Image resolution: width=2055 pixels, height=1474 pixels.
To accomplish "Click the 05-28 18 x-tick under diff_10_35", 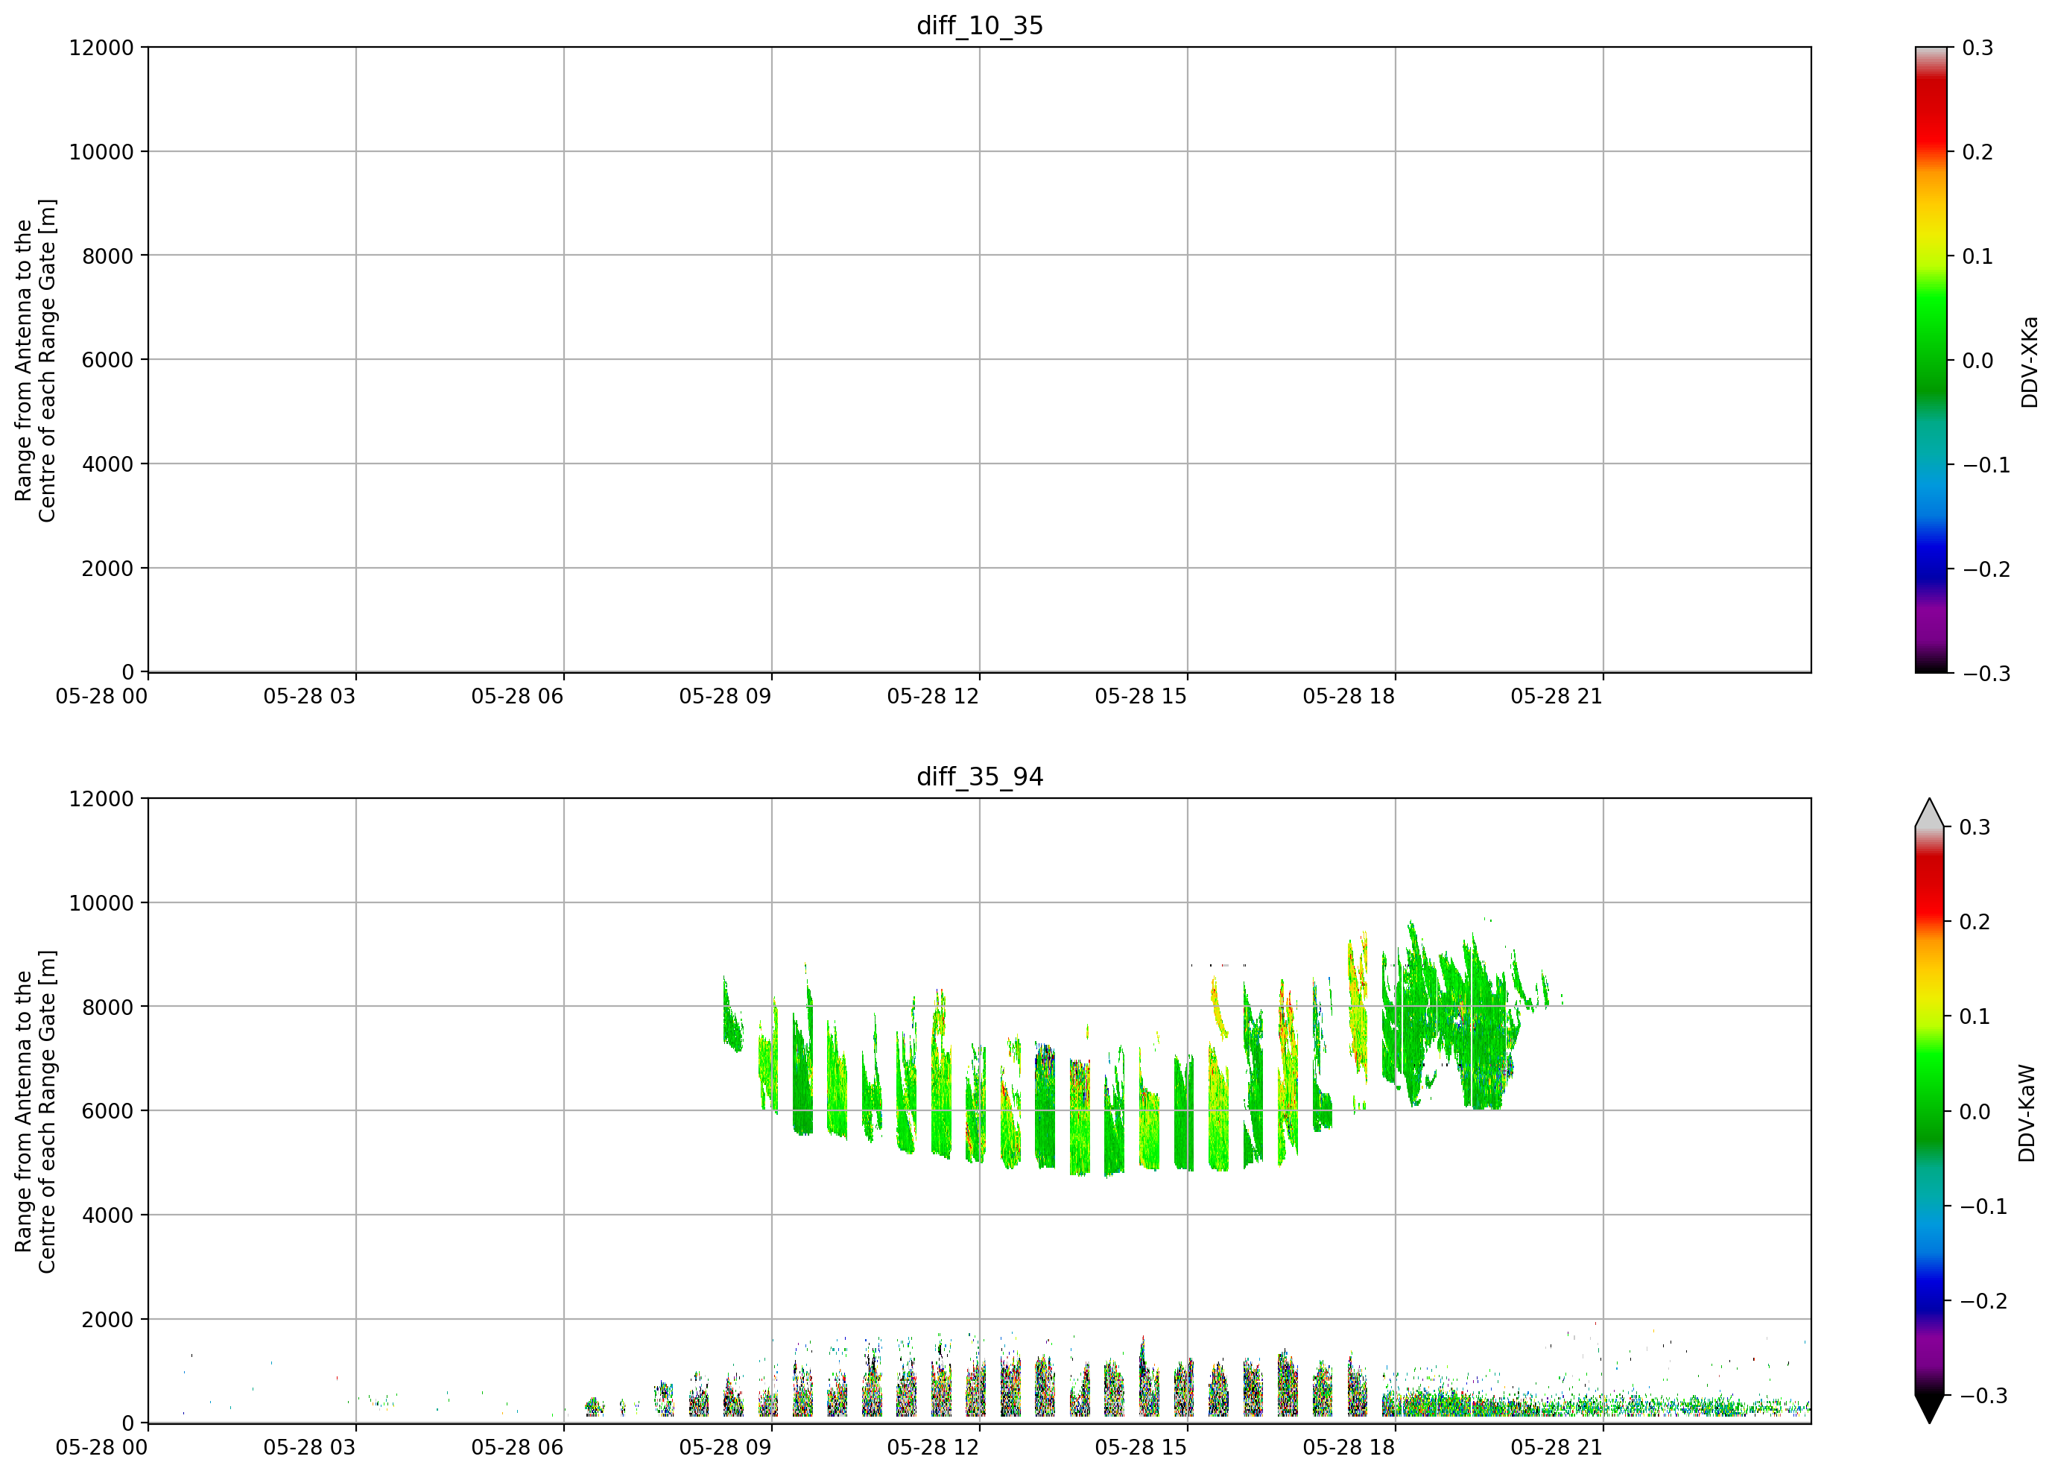I will coord(1349,696).
